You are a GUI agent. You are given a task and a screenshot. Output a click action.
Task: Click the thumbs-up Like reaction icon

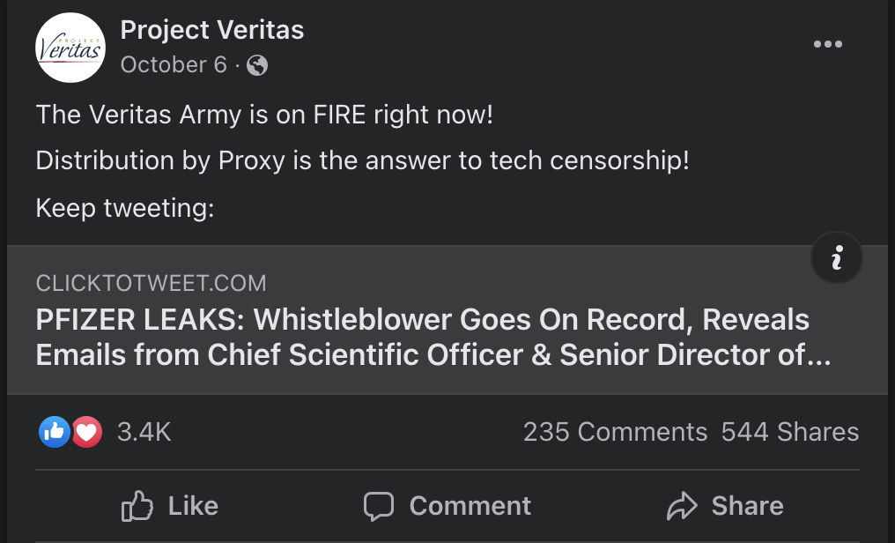[x=54, y=432]
